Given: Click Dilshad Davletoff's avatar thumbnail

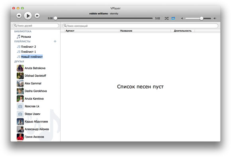Looking at the screenshot, I should 20,76.
